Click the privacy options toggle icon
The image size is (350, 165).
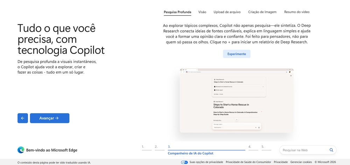[x=184, y=162]
